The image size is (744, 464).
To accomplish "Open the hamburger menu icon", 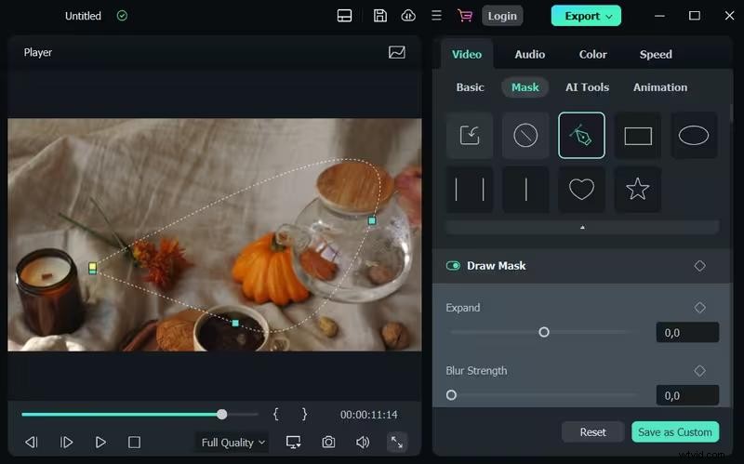I will pos(436,16).
